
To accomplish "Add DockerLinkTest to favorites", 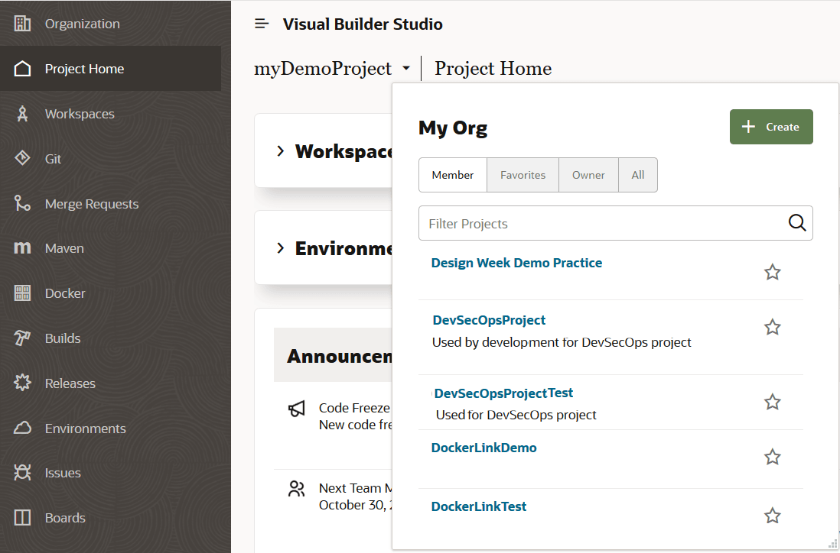I will [772, 516].
